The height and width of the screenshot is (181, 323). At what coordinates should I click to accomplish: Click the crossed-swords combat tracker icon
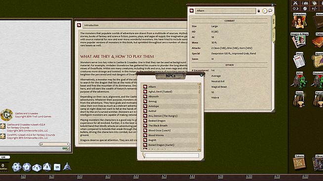(296, 3)
